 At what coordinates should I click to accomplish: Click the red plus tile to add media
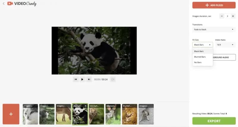(11, 114)
